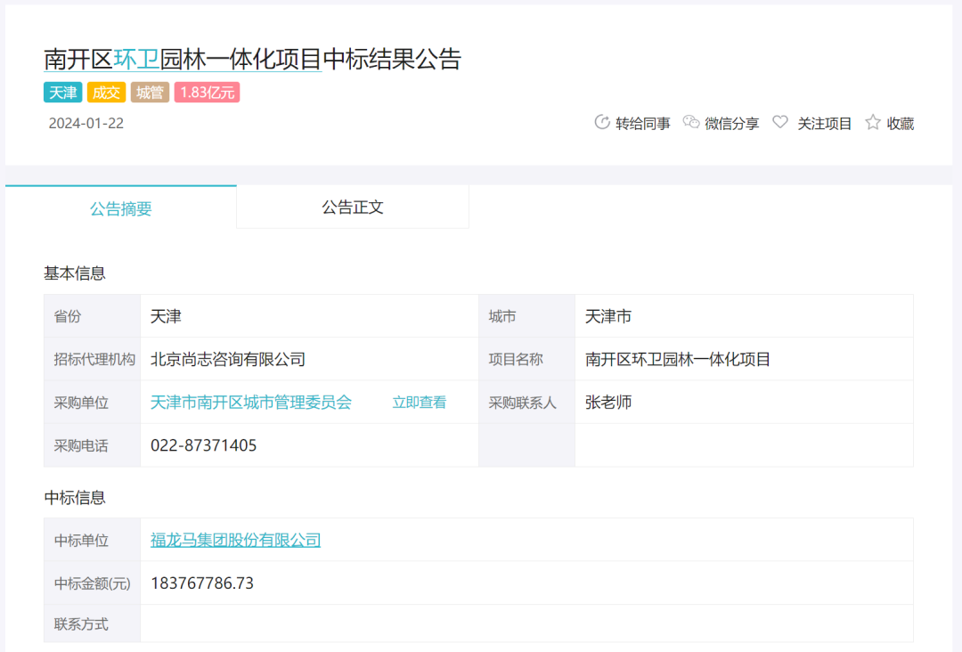
Task: Switch to the 公告摘要 tab
Action: coord(121,208)
